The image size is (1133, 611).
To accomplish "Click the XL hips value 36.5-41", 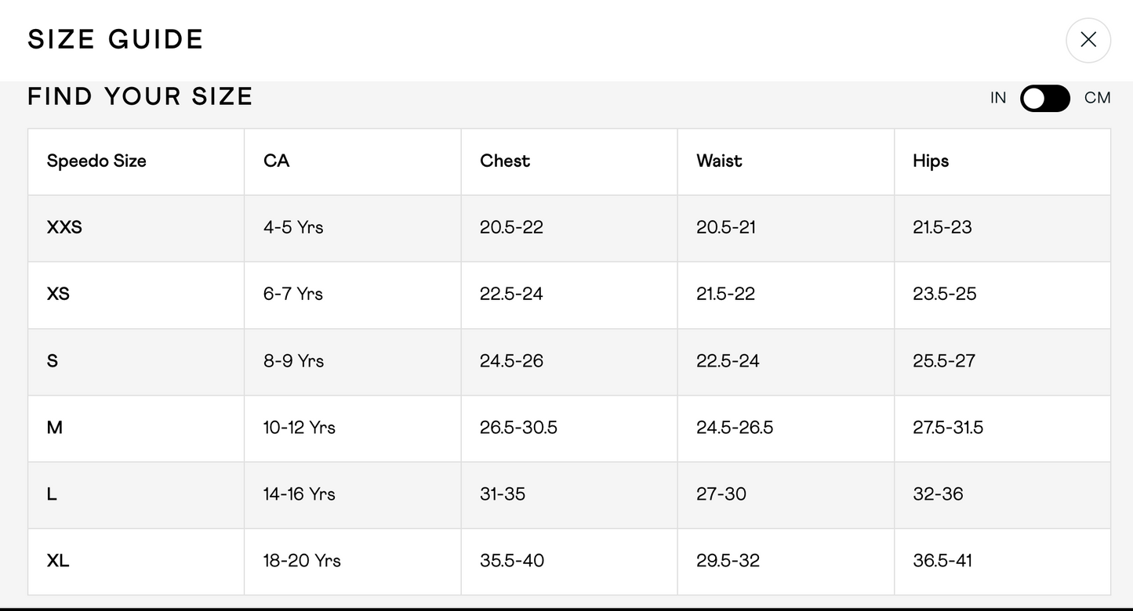I will pyautogui.click(x=942, y=560).
